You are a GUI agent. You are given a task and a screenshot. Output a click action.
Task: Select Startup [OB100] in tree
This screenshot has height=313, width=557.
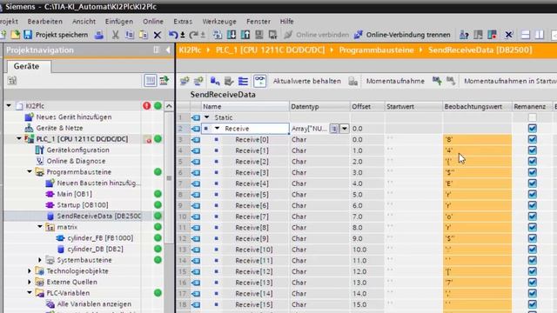(83, 205)
